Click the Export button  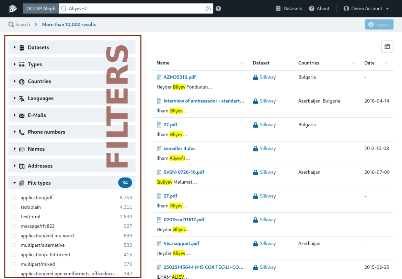tap(379, 24)
